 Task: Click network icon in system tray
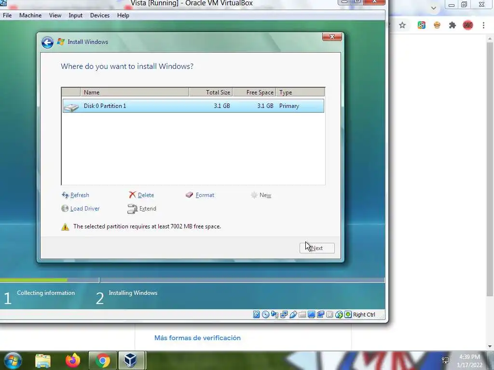[x=445, y=360]
